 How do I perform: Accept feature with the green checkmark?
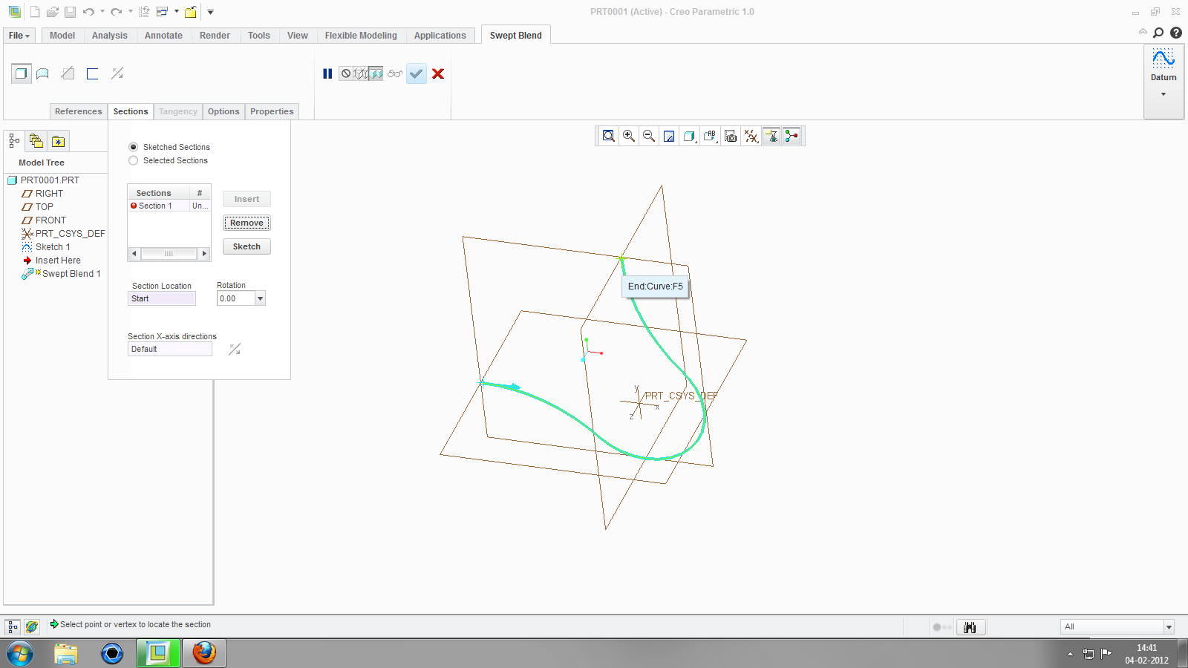(x=417, y=73)
